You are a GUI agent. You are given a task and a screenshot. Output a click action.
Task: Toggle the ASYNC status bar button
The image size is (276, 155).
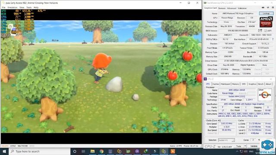pos(13,146)
